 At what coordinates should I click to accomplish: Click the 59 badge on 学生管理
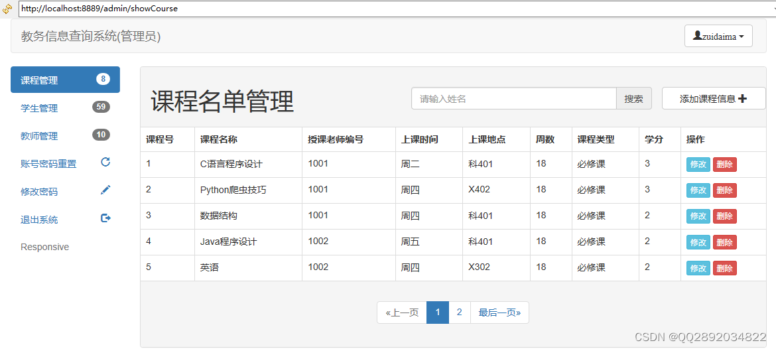click(x=101, y=107)
